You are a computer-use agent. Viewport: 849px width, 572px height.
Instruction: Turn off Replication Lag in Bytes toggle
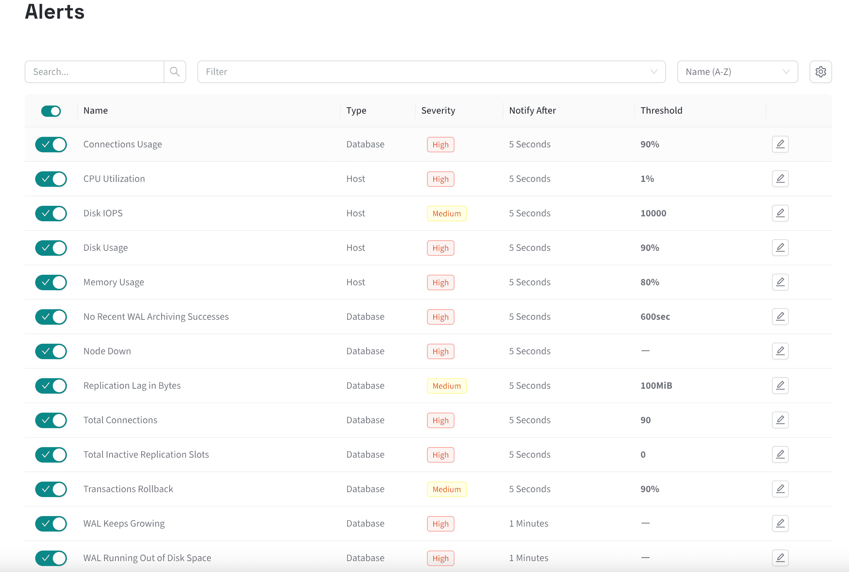[x=51, y=386]
